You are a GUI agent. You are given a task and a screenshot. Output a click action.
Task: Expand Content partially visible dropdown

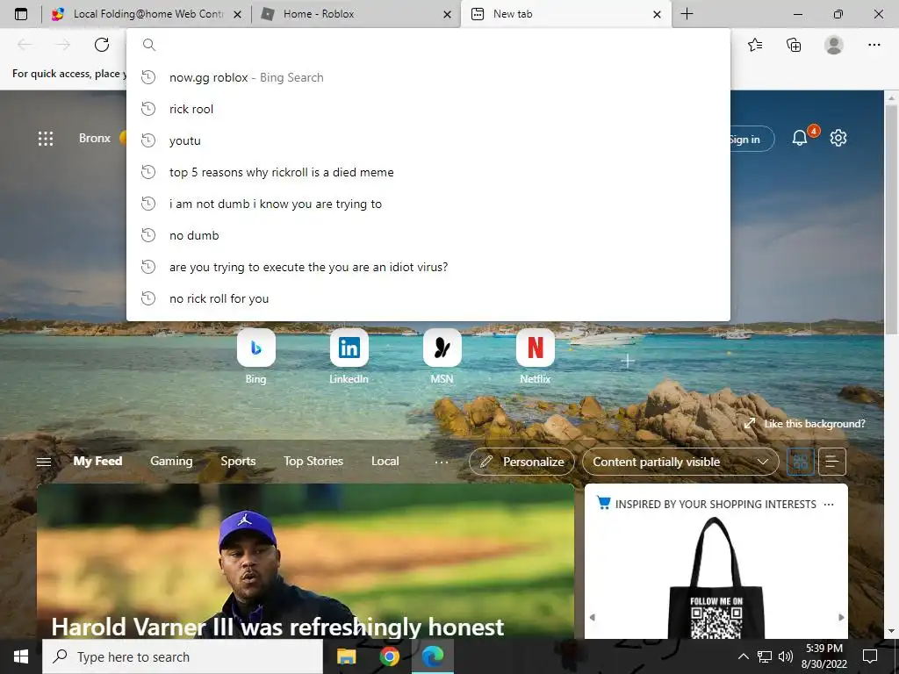click(680, 462)
